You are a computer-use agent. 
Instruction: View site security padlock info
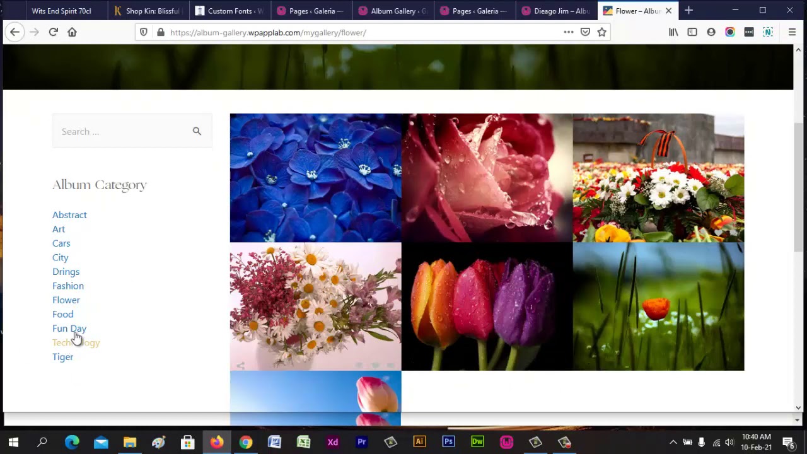(x=160, y=32)
